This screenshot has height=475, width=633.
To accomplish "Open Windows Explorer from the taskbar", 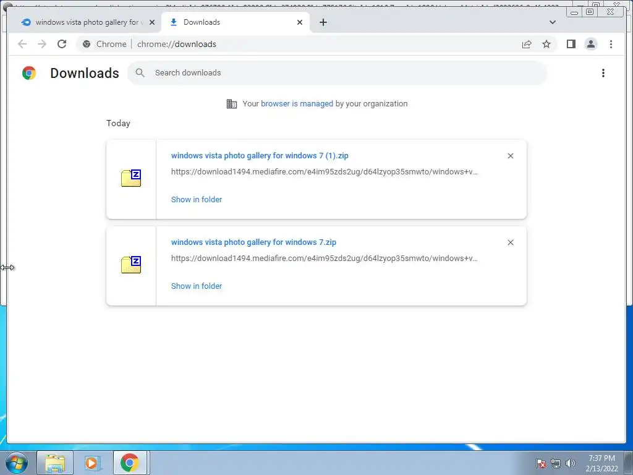I will tap(55, 463).
